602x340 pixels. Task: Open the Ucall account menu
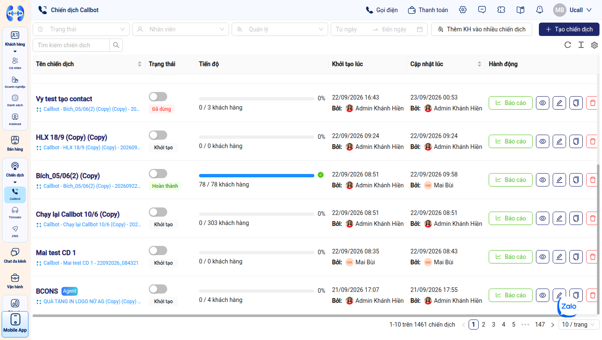click(572, 10)
